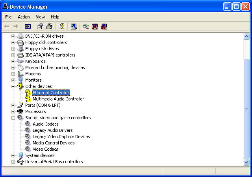252x177 pixels.
Task: Click the Print toolbar icon
Action: [x=49, y=27]
